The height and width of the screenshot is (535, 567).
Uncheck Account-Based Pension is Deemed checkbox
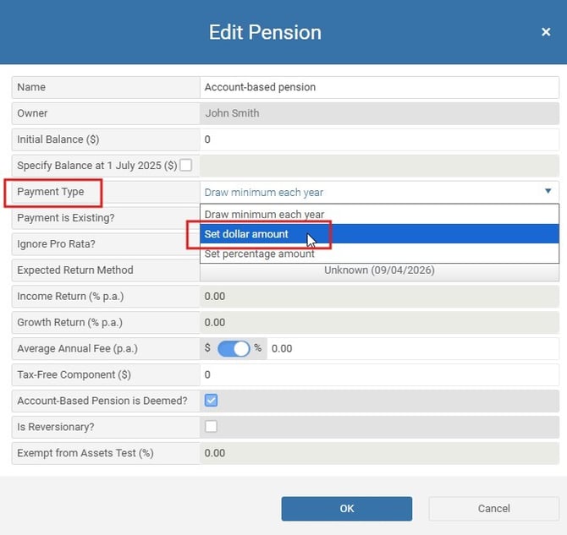211,401
